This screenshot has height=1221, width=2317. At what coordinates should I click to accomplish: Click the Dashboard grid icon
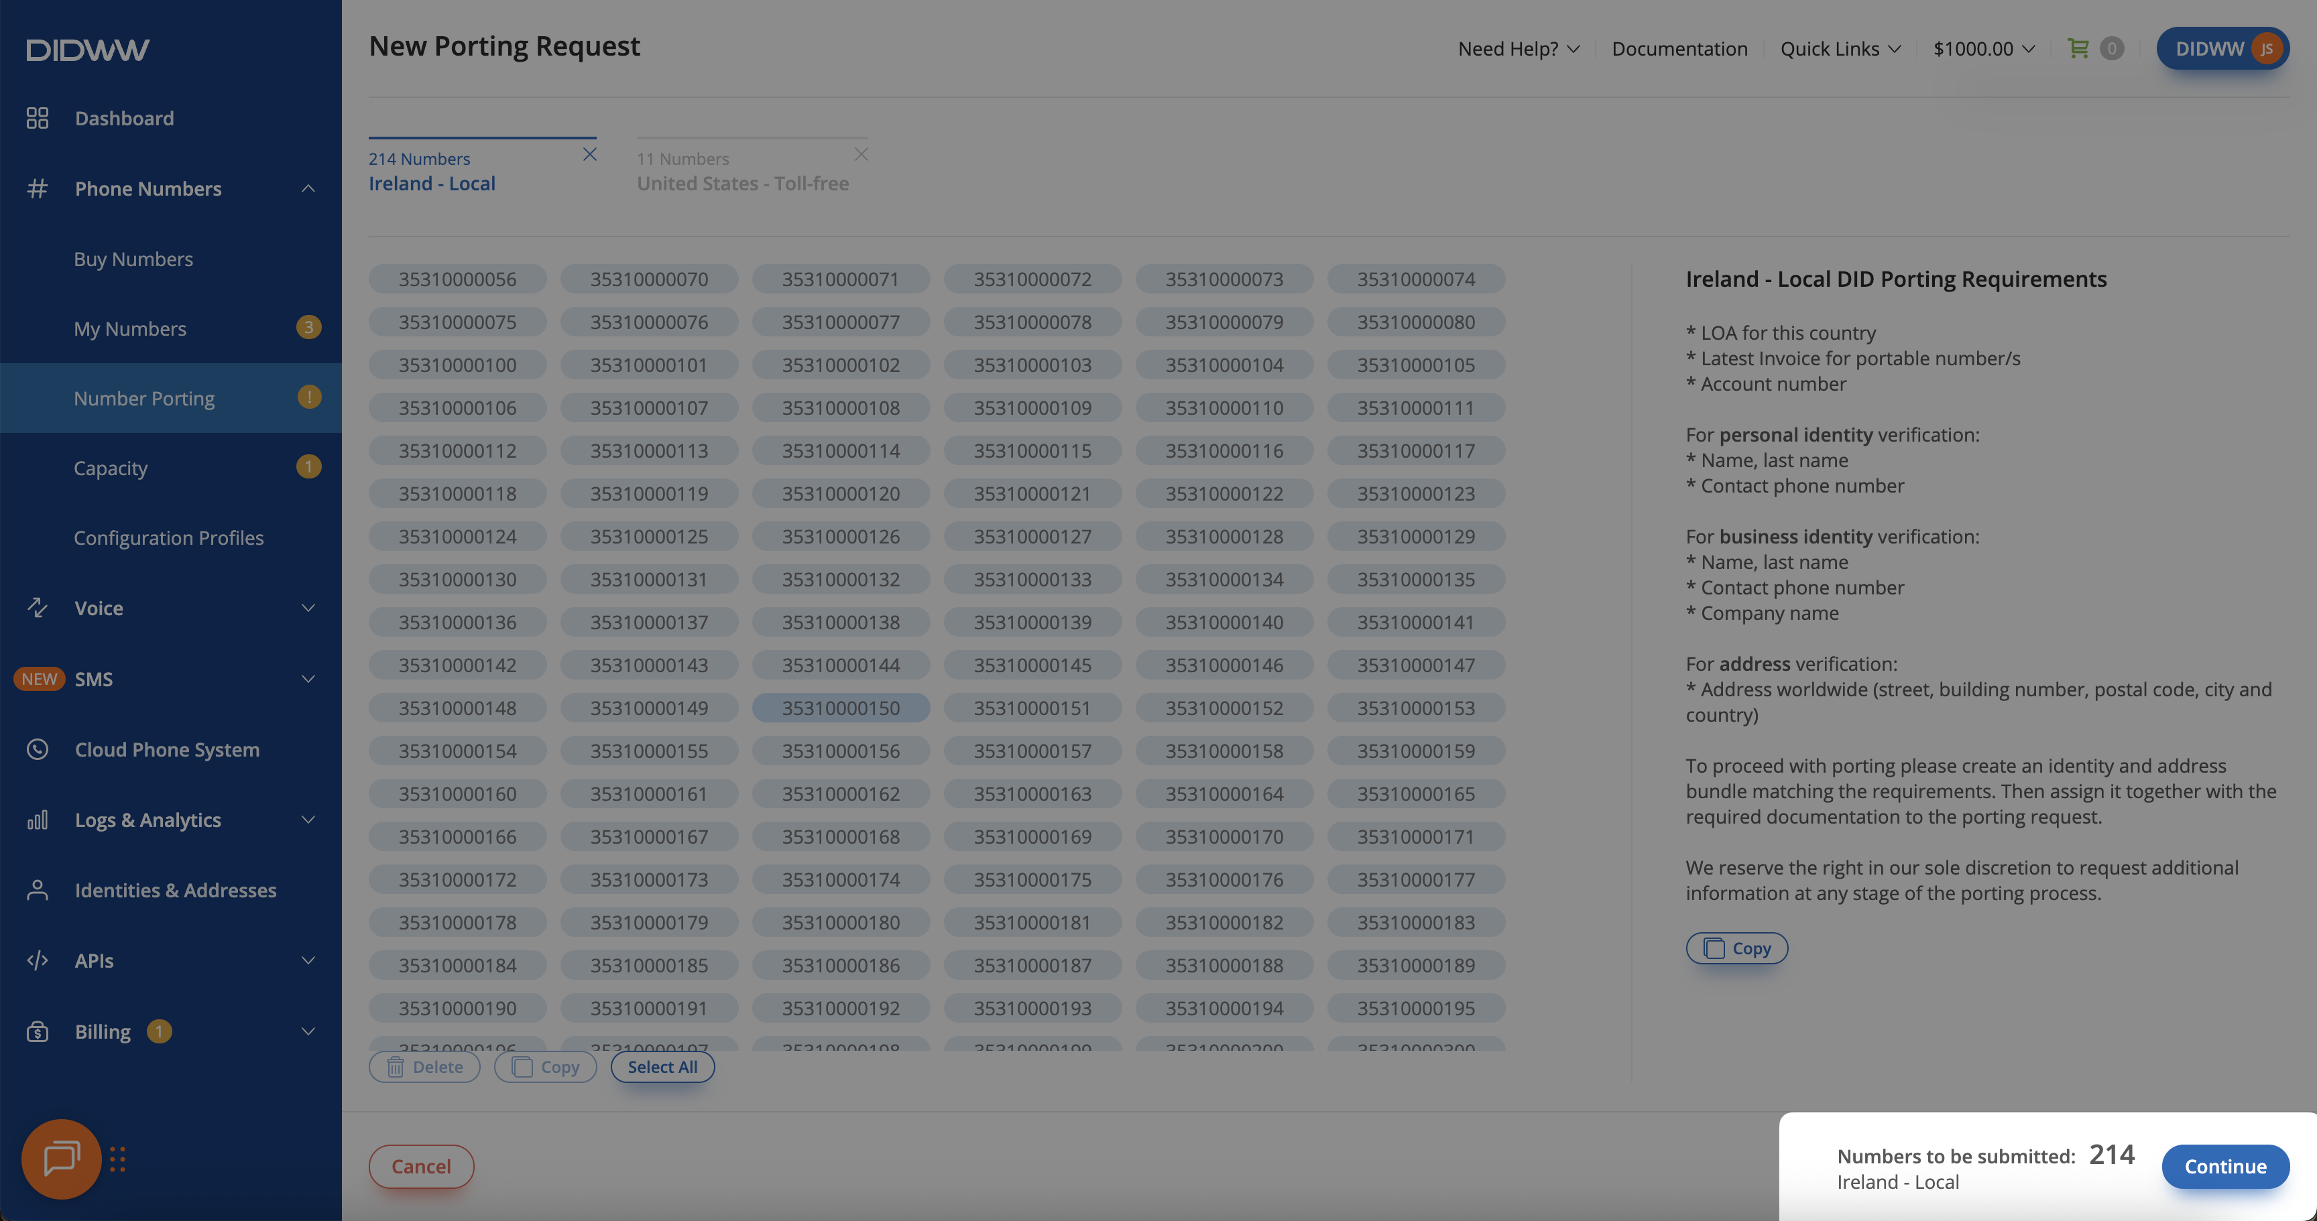pos(37,118)
